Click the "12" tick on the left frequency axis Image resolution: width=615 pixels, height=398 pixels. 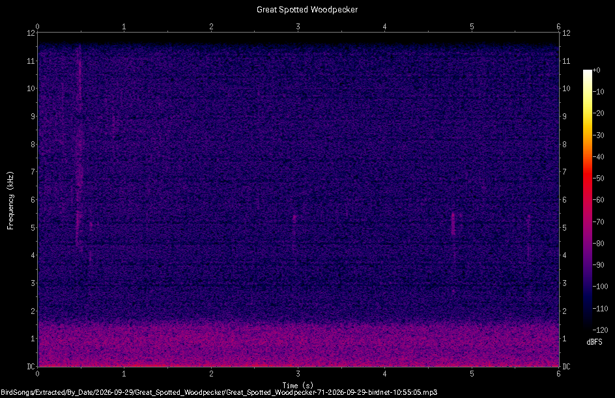(x=31, y=33)
